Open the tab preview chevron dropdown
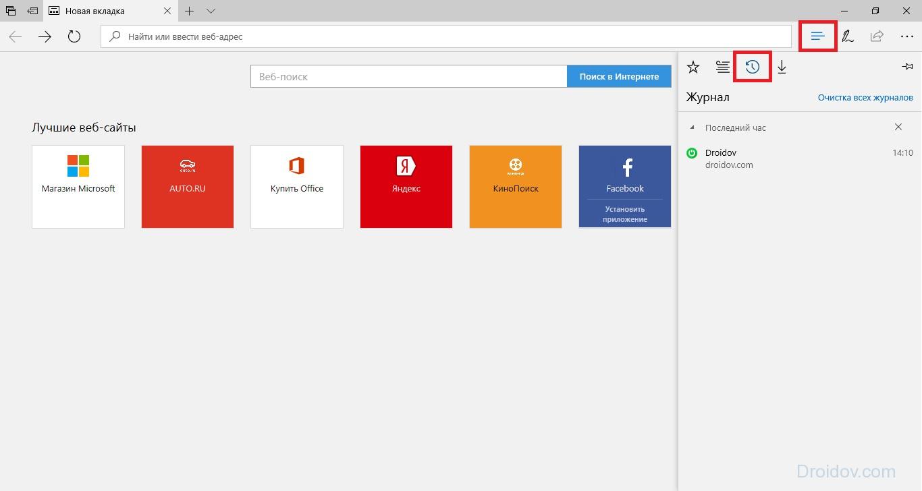The width and height of the screenshot is (922, 491). tap(211, 11)
